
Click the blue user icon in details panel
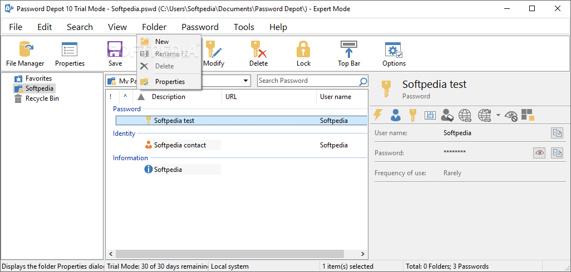[396, 116]
